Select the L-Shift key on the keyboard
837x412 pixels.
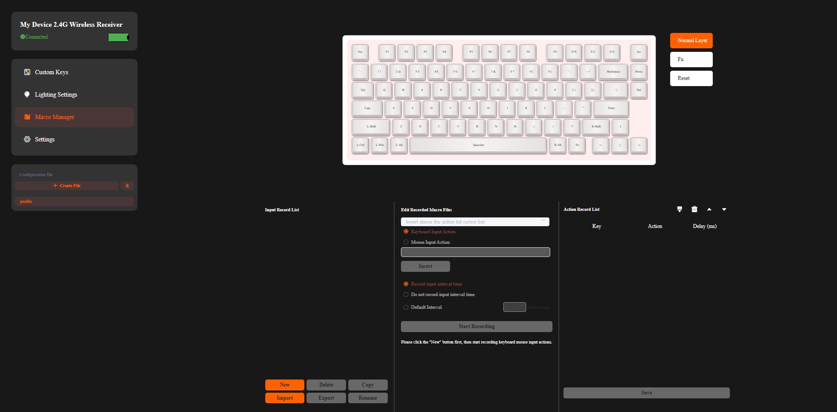(x=371, y=126)
